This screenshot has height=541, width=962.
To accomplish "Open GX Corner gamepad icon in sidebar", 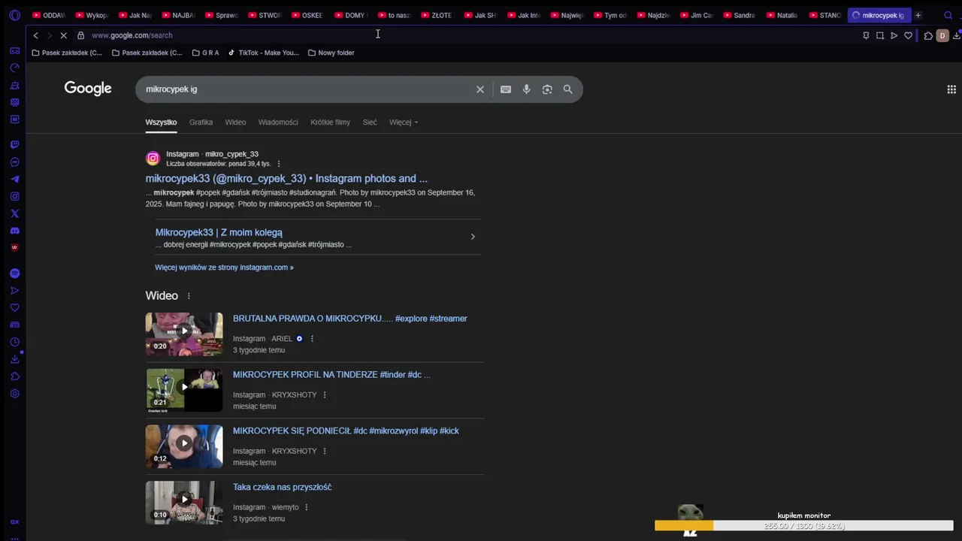I will [x=14, y=51].
